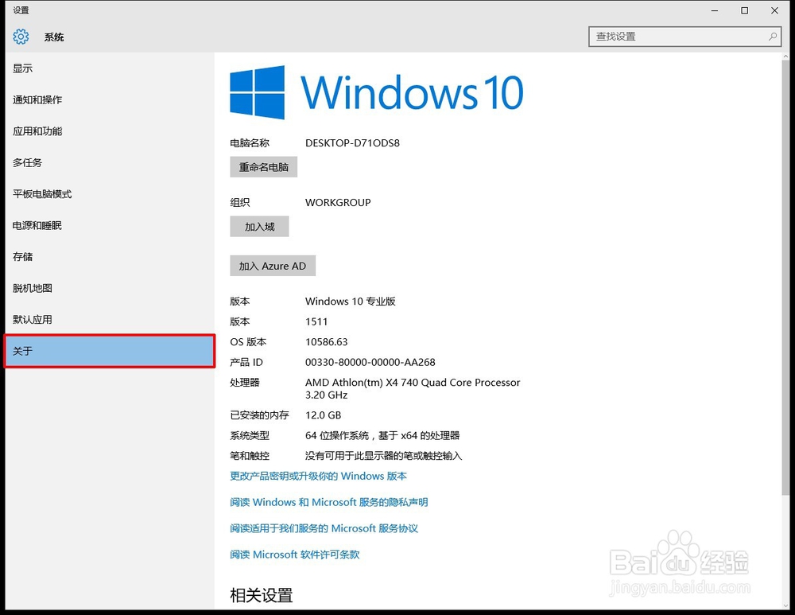The width and height of the screenshot is (795, 615).
Task: Click the 笔和触控 label
Action: [250, 456]
